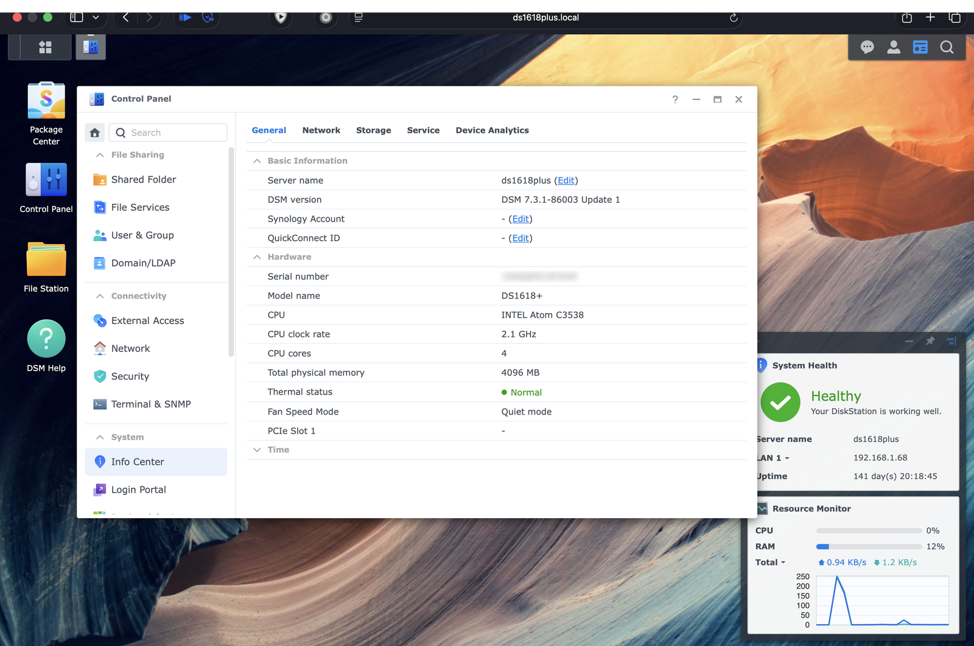Open DSM Help desktop icon
This screenshot has width=974, height=646.
pyautogui.click(x=46, y=346)
